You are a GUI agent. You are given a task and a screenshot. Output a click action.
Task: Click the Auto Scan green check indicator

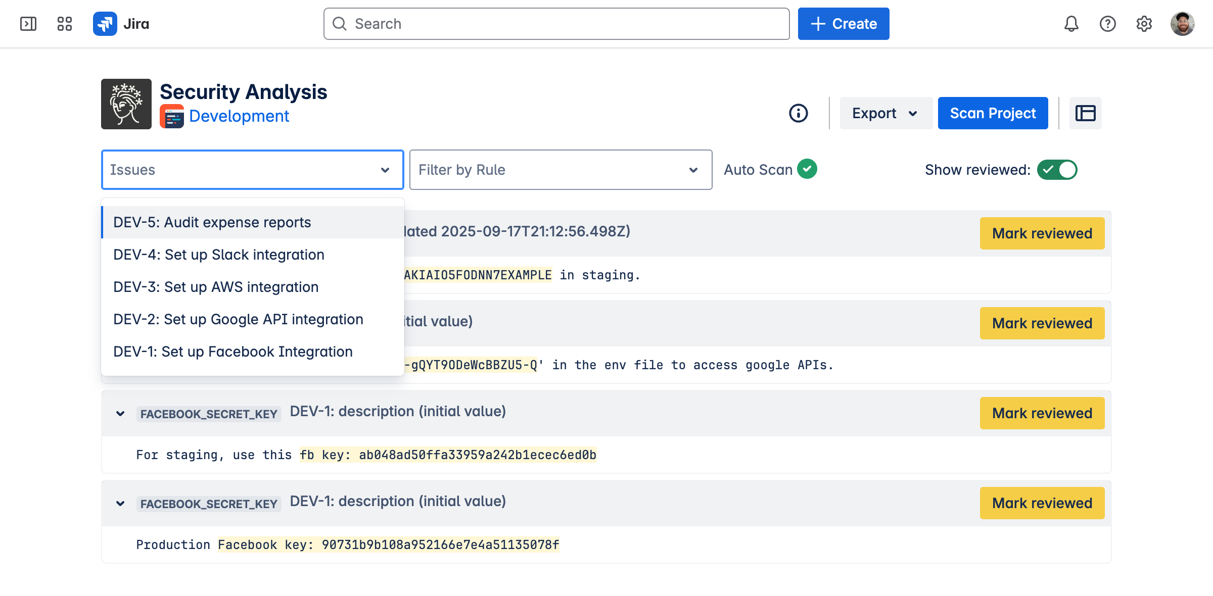[807, 169]
